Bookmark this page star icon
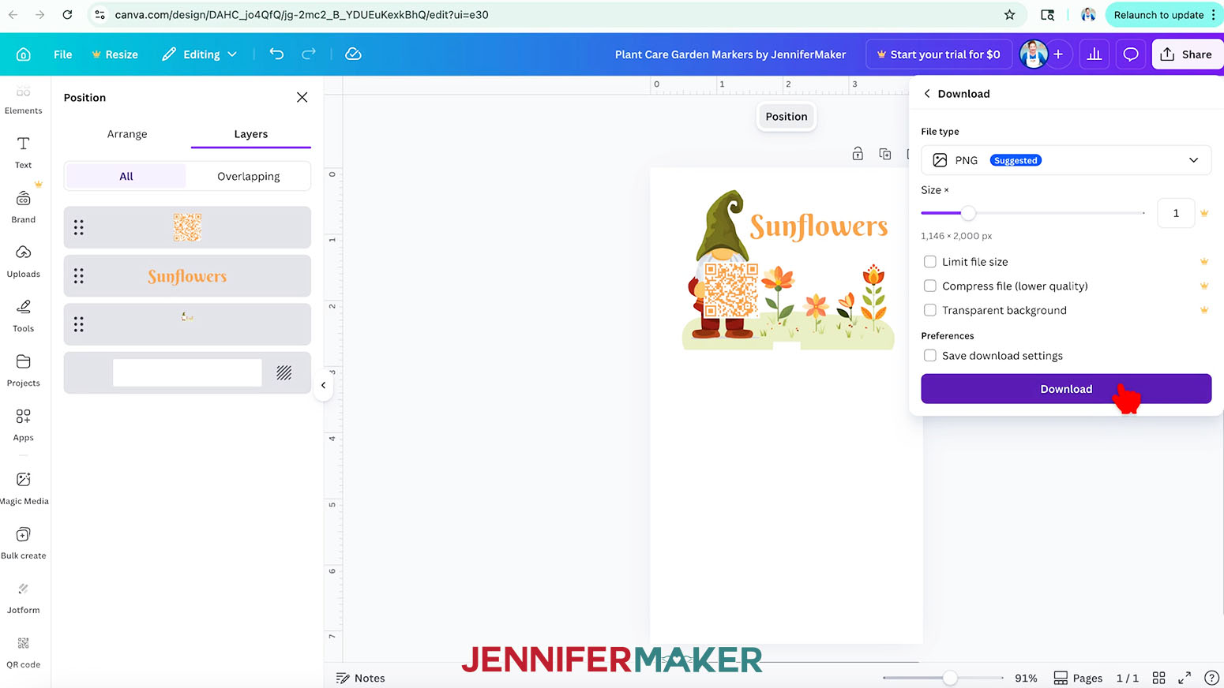The image size is (1224, 688). click(1009, 14)
